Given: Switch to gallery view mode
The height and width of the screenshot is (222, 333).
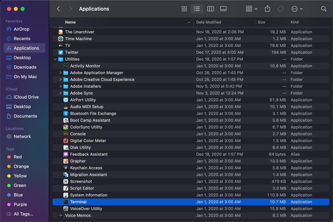Looking at the screenshot, I should coord(223,9).
